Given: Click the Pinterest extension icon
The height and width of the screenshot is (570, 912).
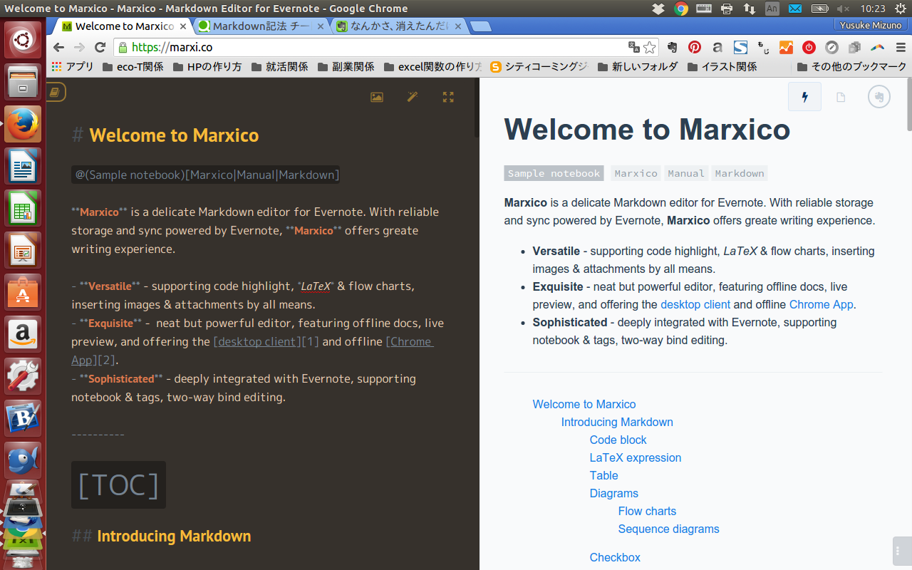Looking at the screenshot, I should coord(694,47).
